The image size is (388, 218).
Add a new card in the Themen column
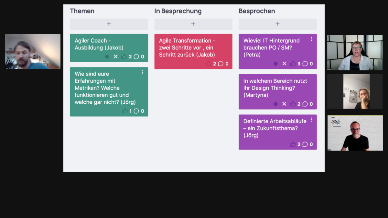(109, 24)
